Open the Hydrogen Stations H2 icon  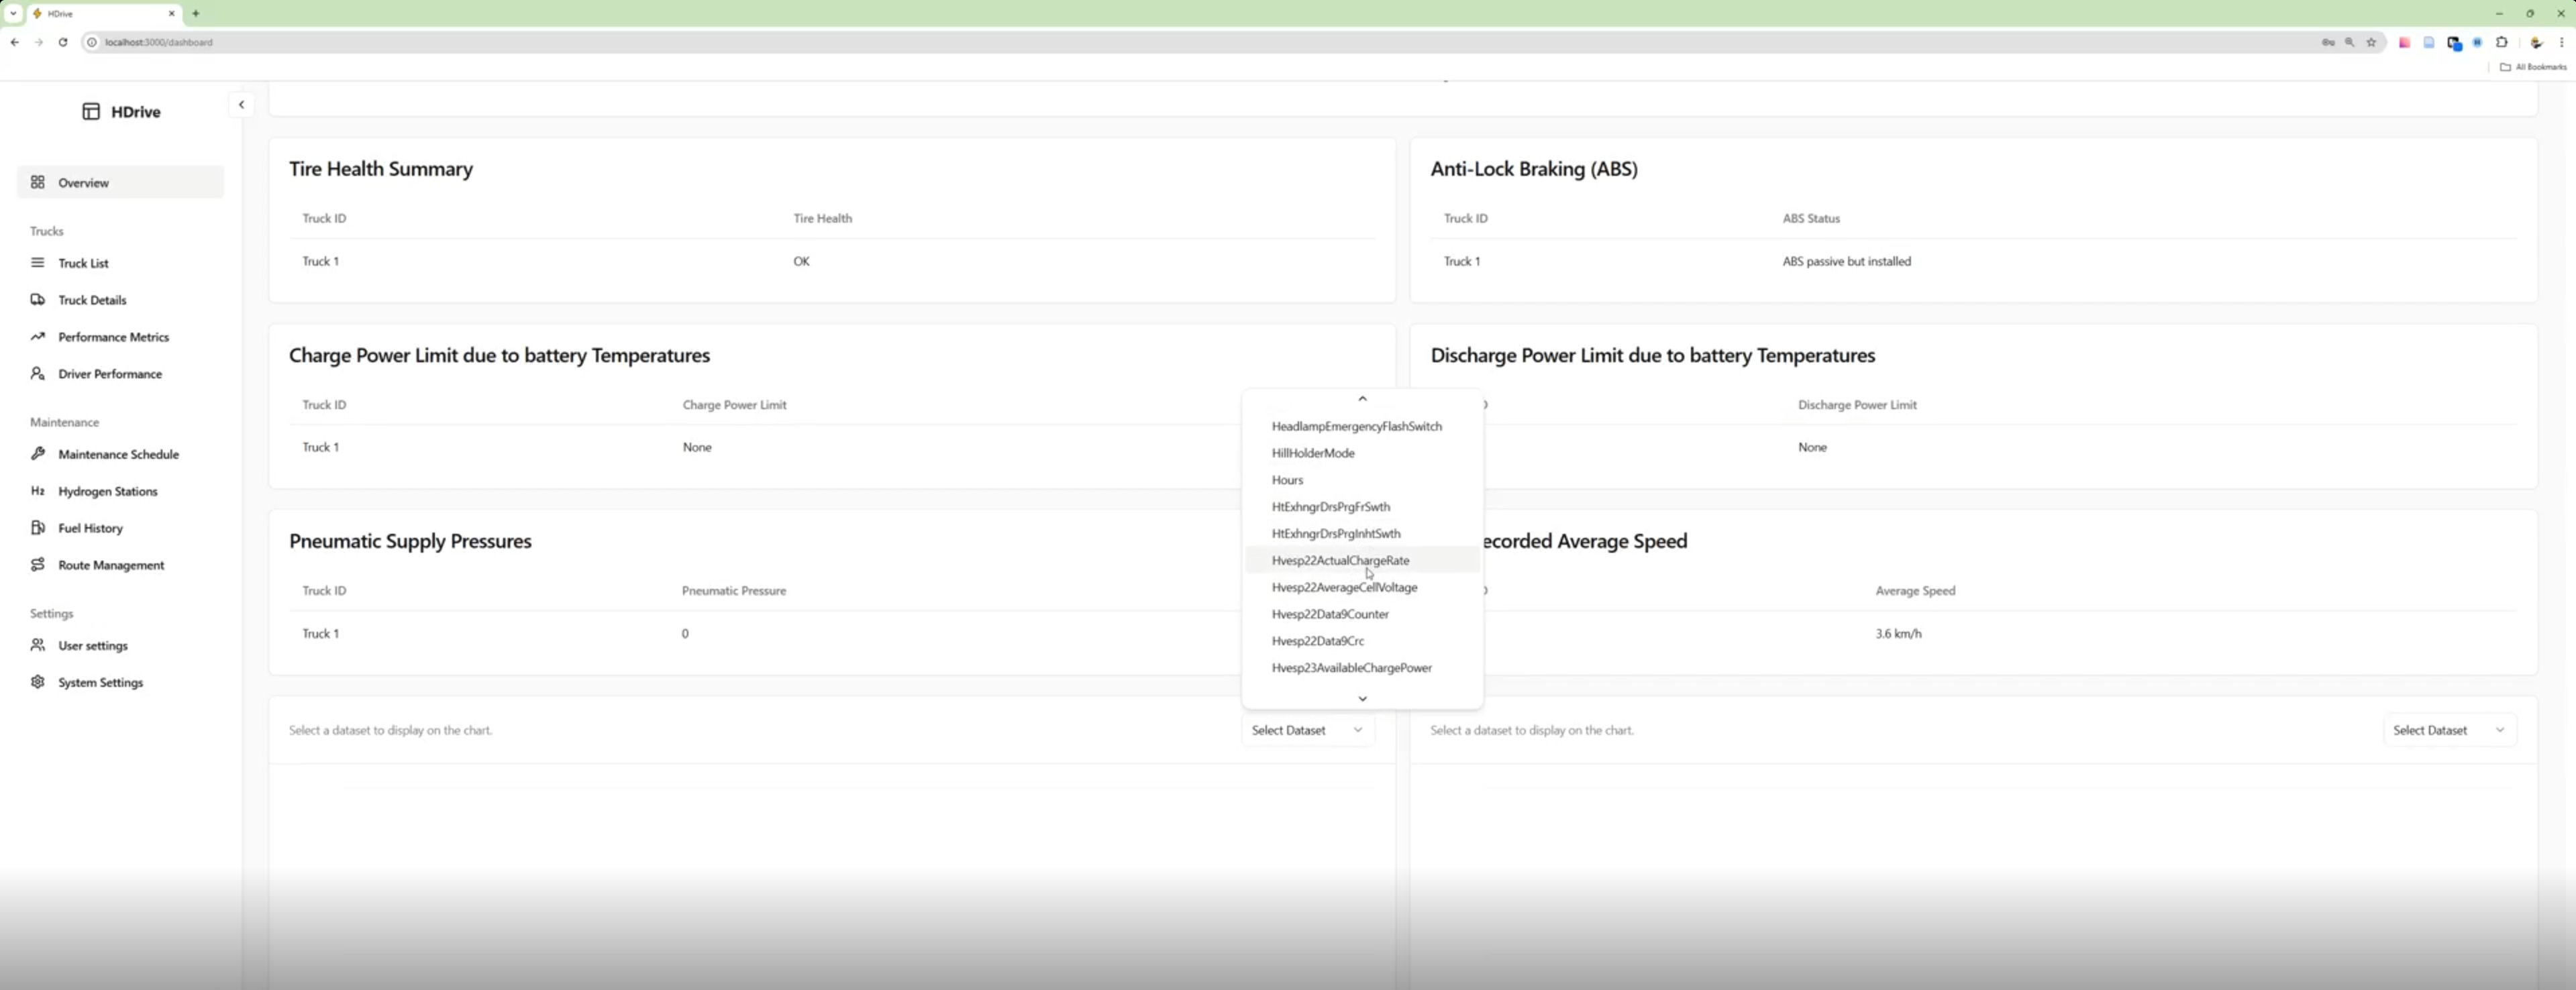[x=38, y=491]
